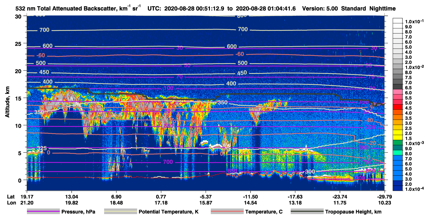Click latitude value '13.04'
The height and width of the screenshot is (219, 427).
(71, 196)
